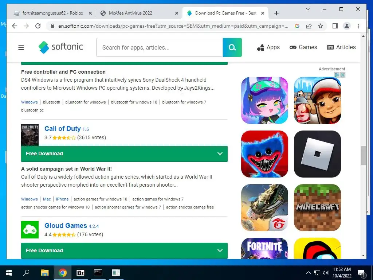Image resolution: width=373 pixels, height=280 pixels.
Task: Open the notification center
Action: 361,273
